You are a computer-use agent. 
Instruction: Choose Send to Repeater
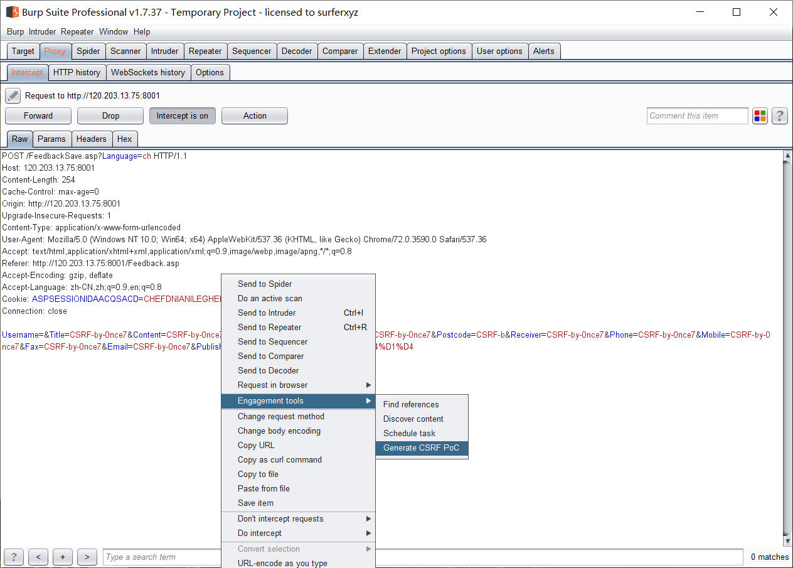[x=299, y=328]
